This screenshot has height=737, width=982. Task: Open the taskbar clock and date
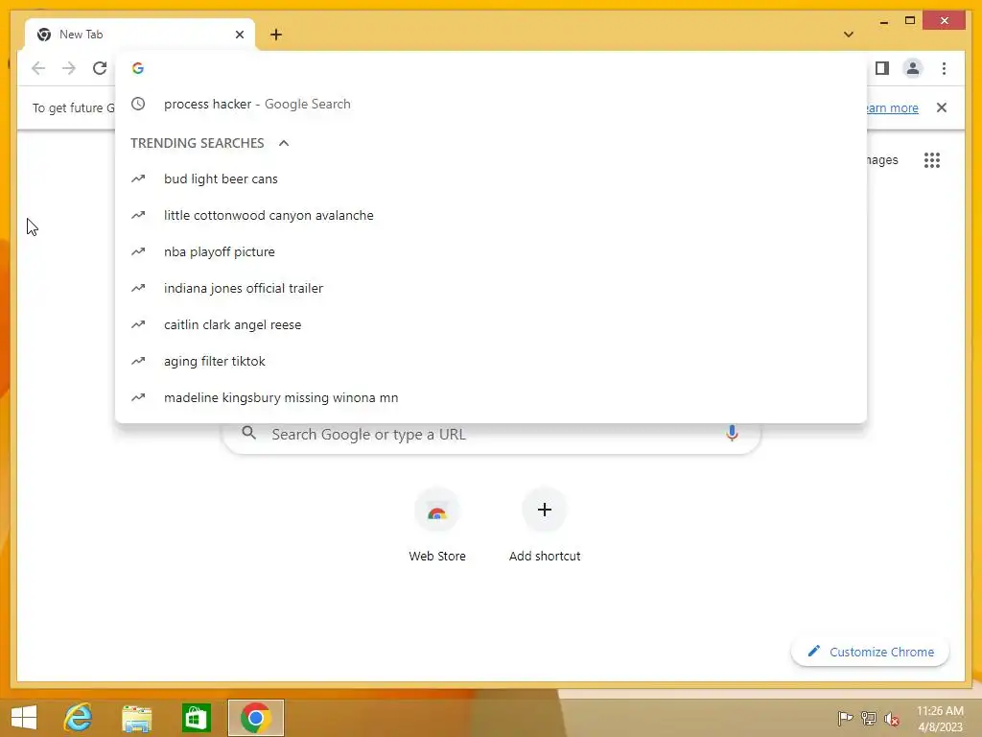940,718
